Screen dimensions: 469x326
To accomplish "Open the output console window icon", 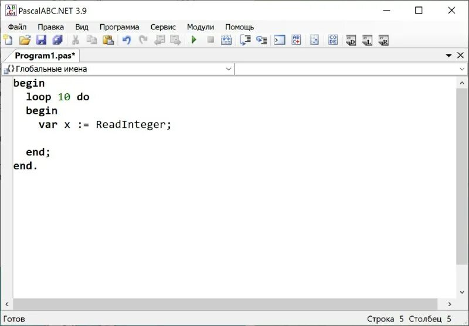I will [x=280, y=40].
